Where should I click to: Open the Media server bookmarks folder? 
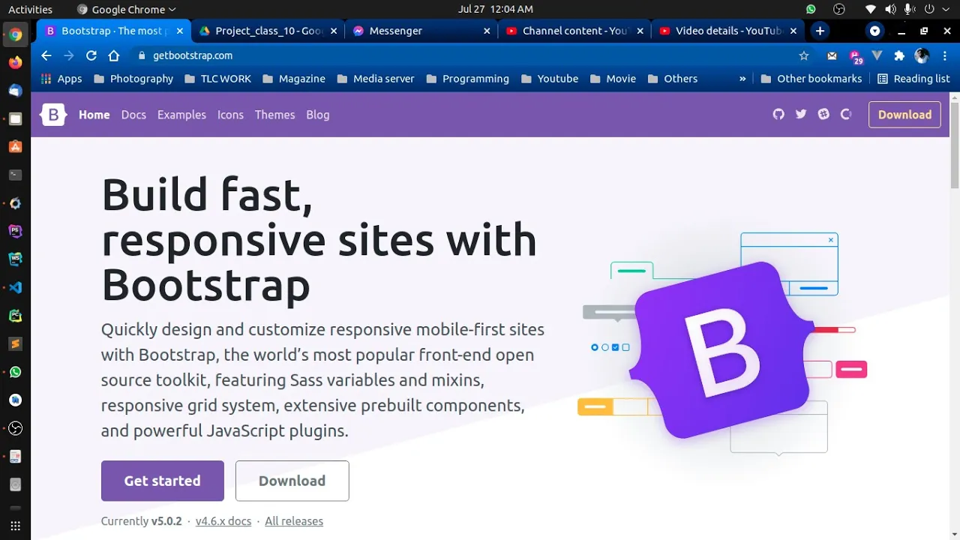pos(376,79)
